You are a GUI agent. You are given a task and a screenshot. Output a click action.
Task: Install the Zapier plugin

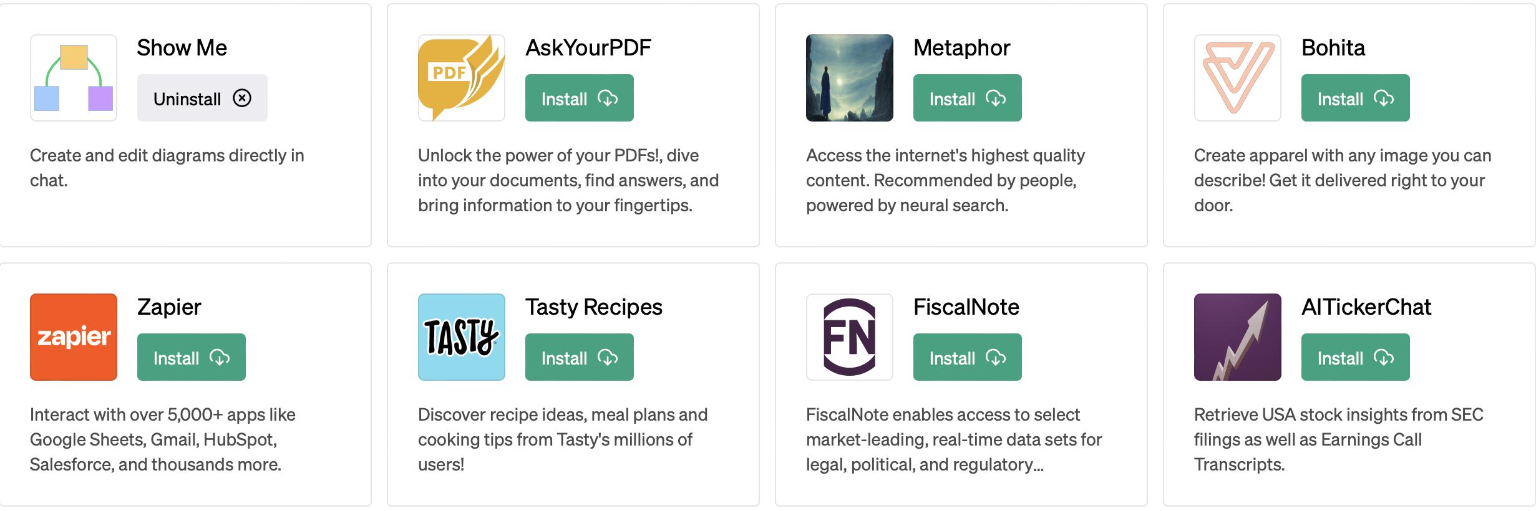pyautogui.click(x=191, y=358)
